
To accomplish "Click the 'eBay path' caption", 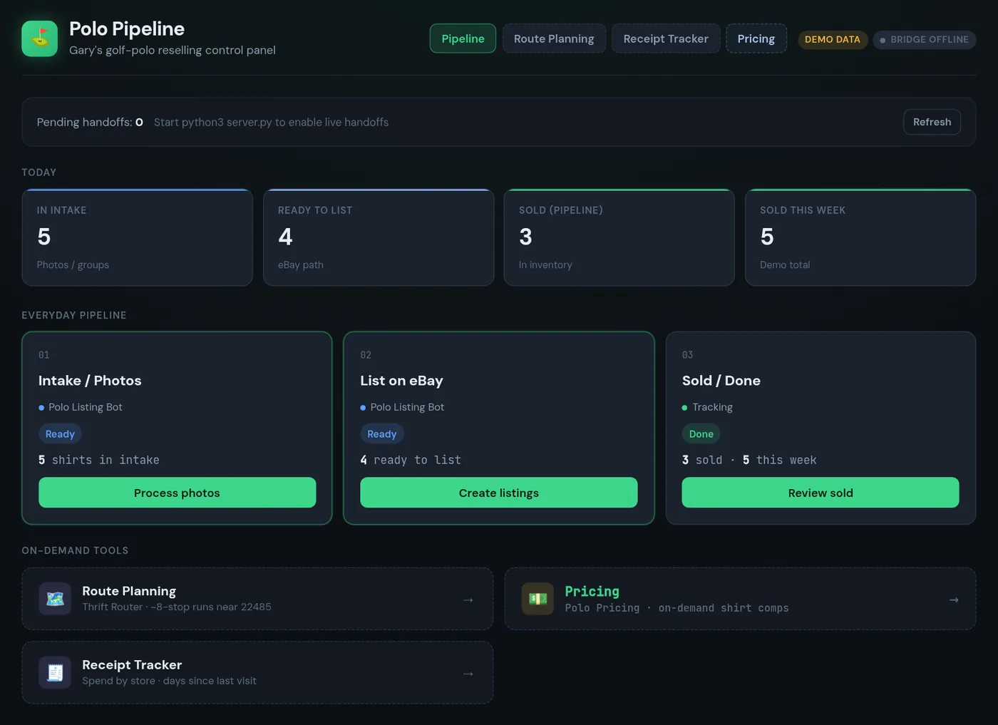I will [300, 264].
